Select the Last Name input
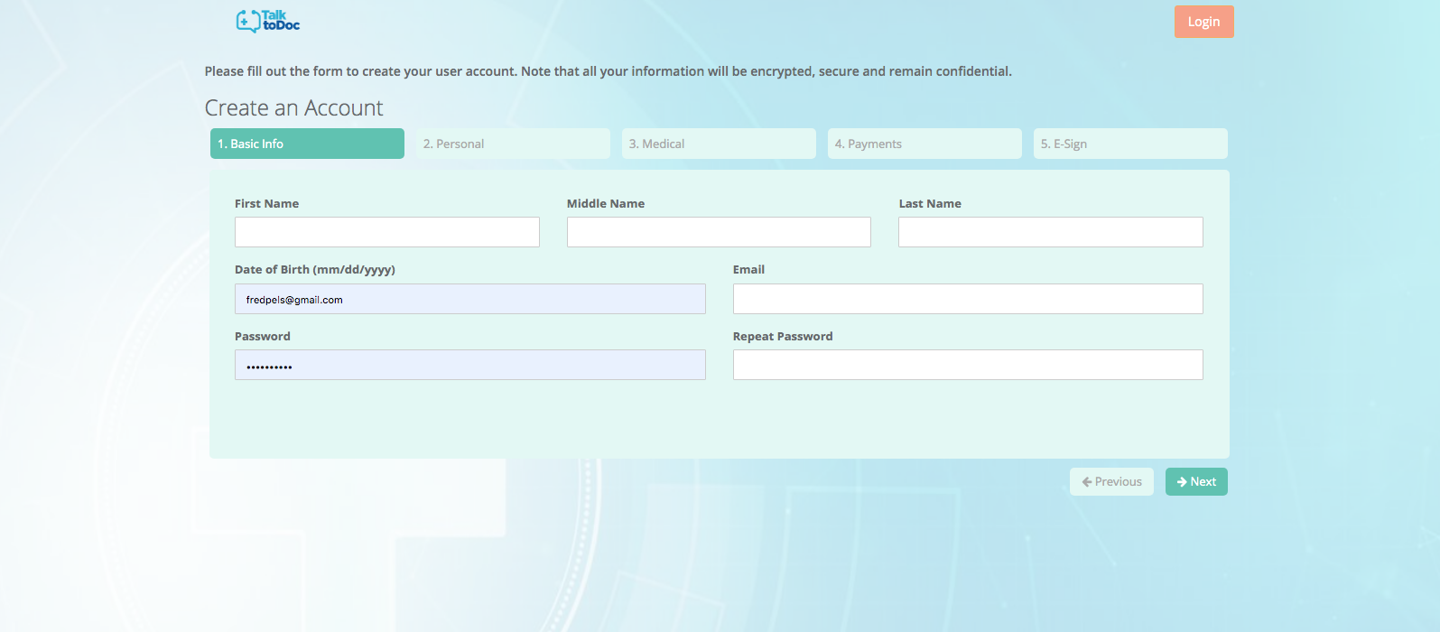The height and width of the screenshot is (632, 1440). pyautogui.click(x=1051, y=232)
